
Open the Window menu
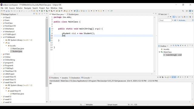[54, 8]
